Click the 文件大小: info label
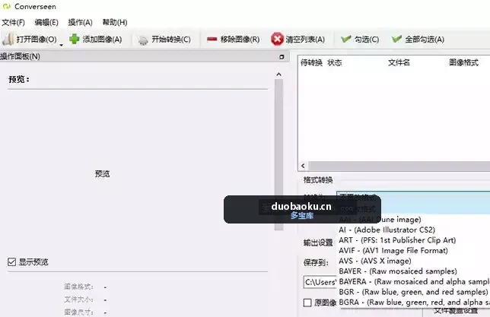The image size is (490, 317). tap(78, 300)
